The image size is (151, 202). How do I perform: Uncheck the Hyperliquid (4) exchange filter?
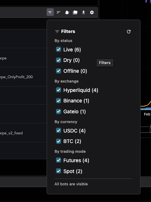tap(59, 90)
